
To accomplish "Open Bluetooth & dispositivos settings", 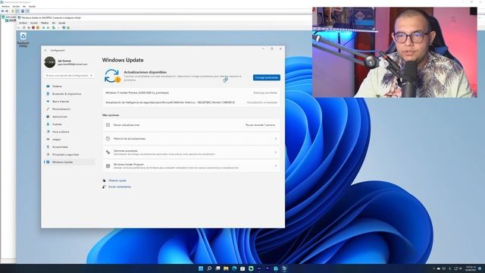I will tap(69, 94).
